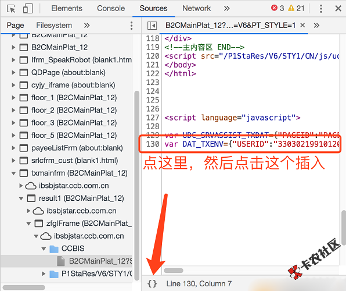Image resolution: width=346 pixels, height=291 pixels.
Task: Expand the Ifrm_SpeakRobot frame node
Action: coord(13,60)
